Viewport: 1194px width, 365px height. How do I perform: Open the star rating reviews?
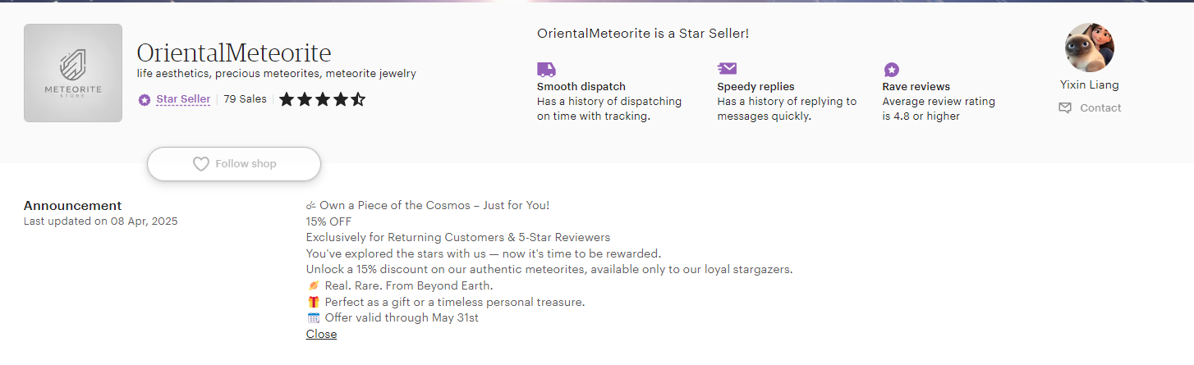(322, 99)
